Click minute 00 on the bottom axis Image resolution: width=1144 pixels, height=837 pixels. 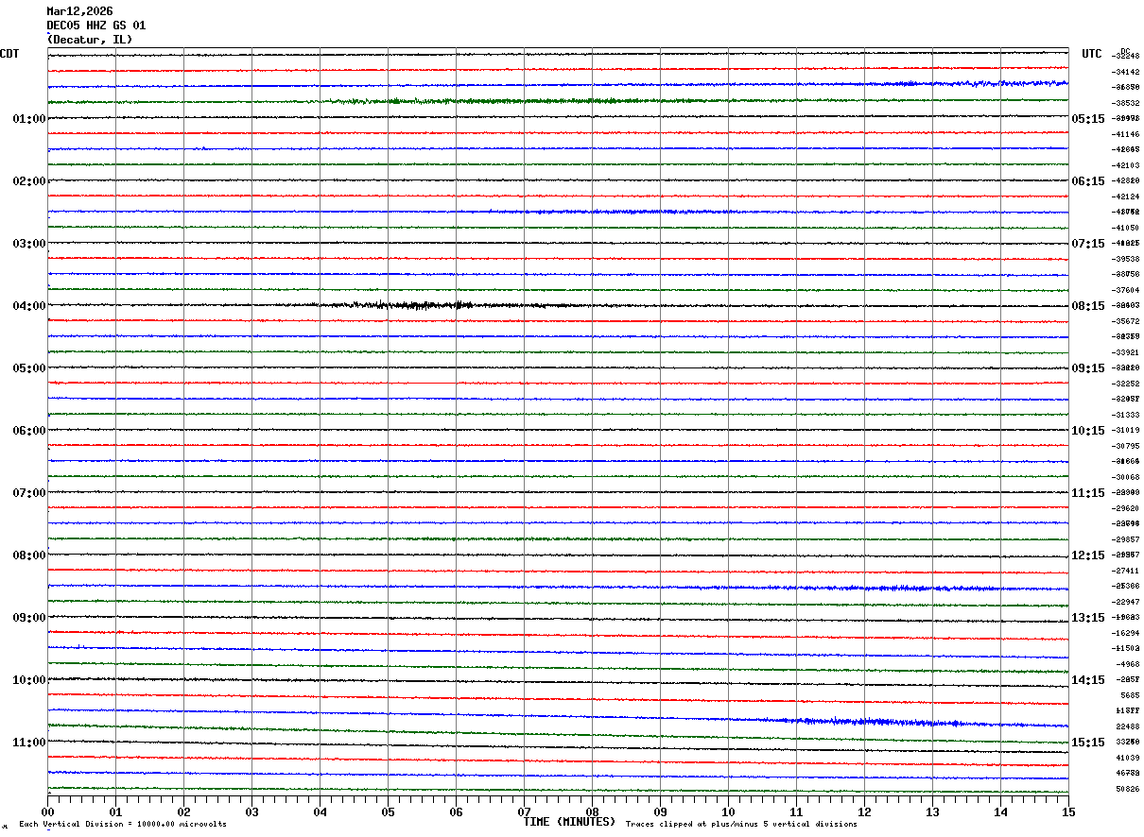point(47,811)
